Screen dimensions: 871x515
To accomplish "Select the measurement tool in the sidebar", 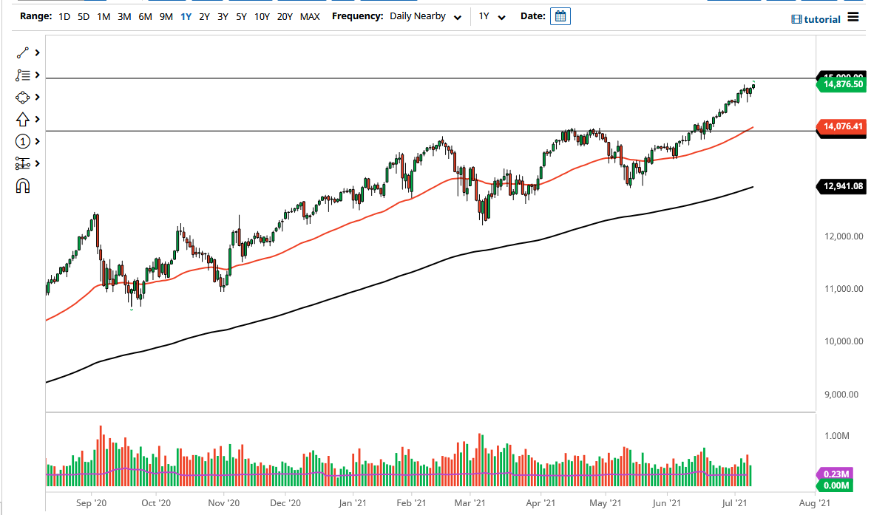I will pos(22,163).
